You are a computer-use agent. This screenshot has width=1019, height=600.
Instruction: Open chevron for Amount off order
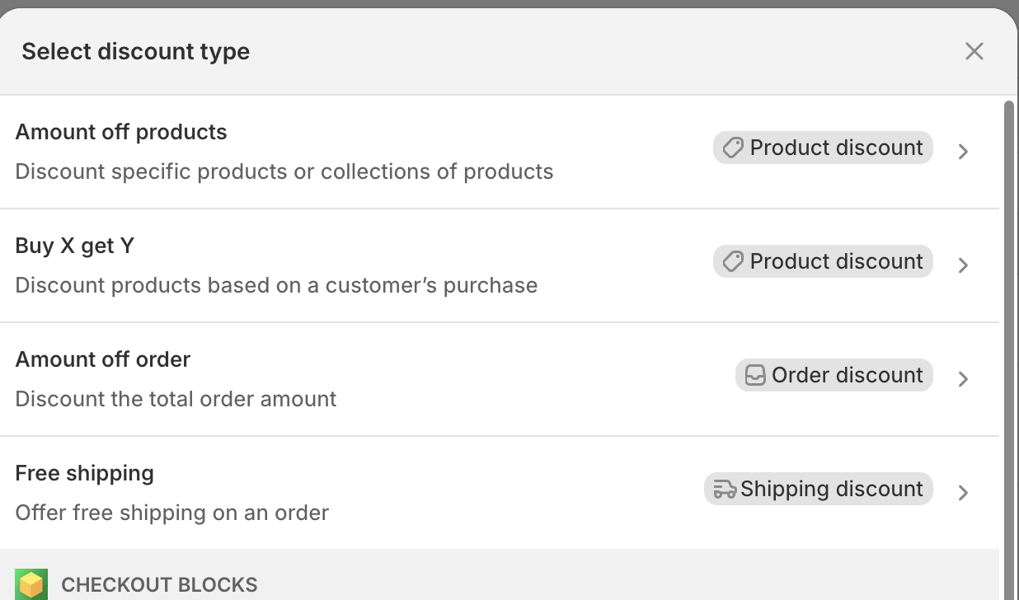point(963,379)
